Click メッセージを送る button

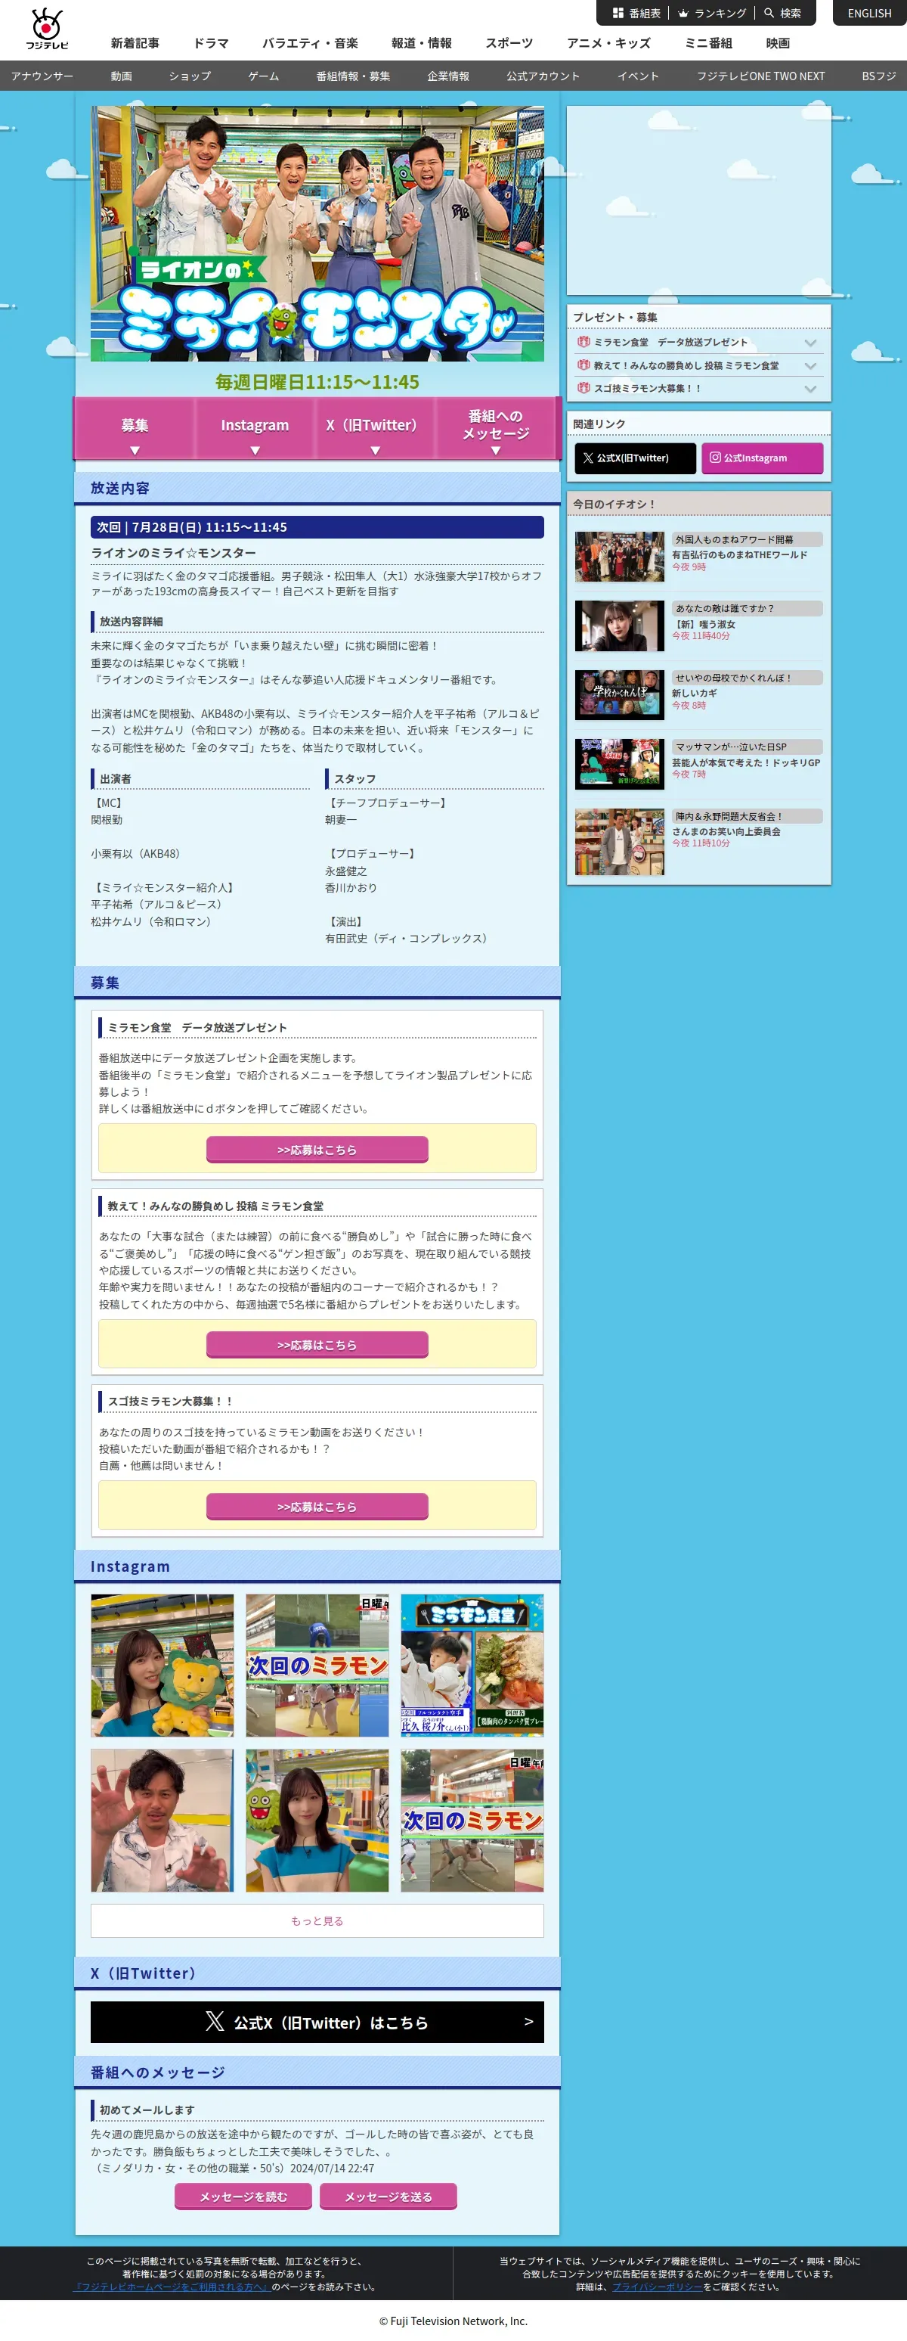[x=388, y=2196]
